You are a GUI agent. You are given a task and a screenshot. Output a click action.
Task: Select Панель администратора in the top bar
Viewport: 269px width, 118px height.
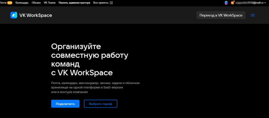pos(74,3)
